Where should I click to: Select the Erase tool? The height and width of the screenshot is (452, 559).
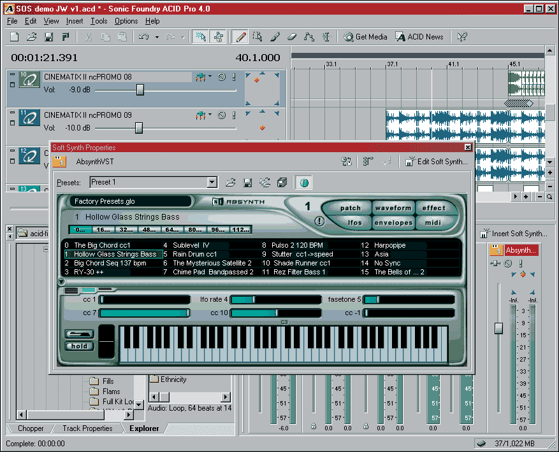click(x=292, y=37)
